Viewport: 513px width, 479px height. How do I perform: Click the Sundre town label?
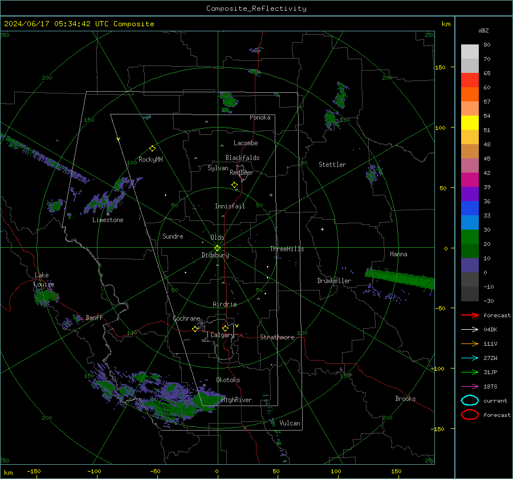pos(173,236)
